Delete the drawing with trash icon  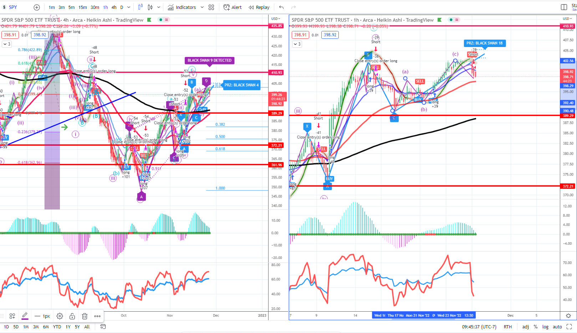pos(85,316)
